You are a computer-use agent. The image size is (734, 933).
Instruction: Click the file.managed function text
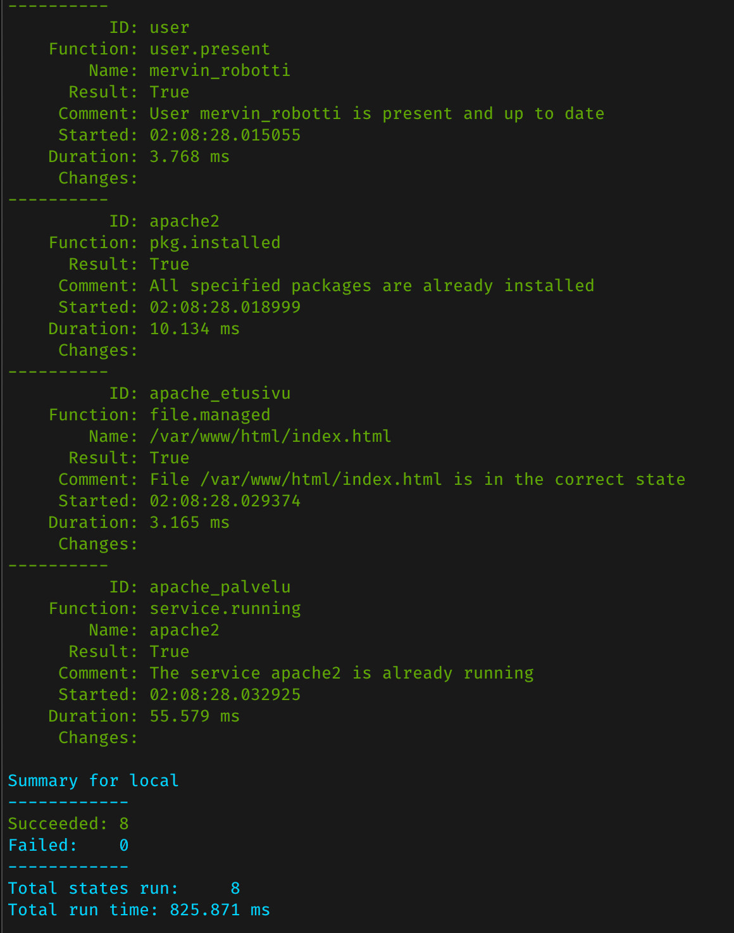209,415
